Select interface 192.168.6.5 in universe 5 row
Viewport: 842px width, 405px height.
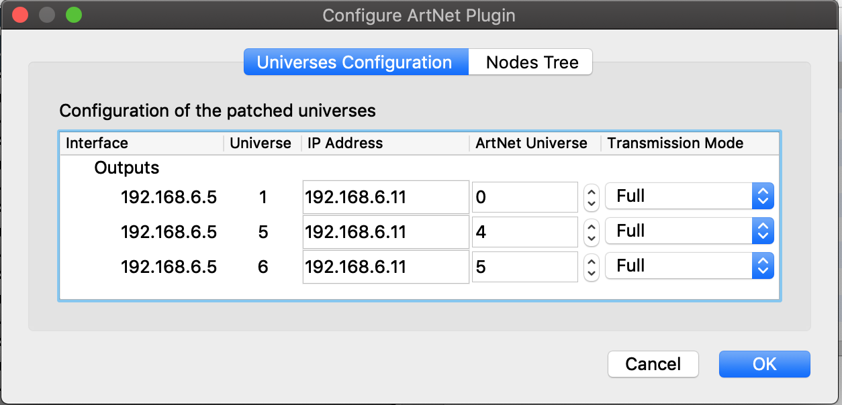coord(169,232)
